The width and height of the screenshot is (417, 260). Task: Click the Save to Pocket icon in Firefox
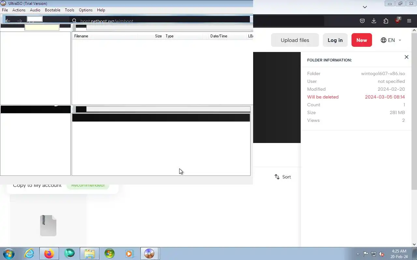coord(362,21)
